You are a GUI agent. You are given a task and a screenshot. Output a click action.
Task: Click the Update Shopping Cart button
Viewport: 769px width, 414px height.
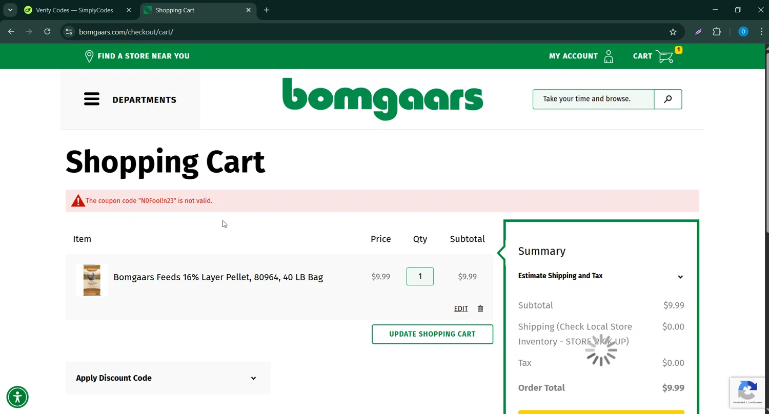tap(432, 334)
